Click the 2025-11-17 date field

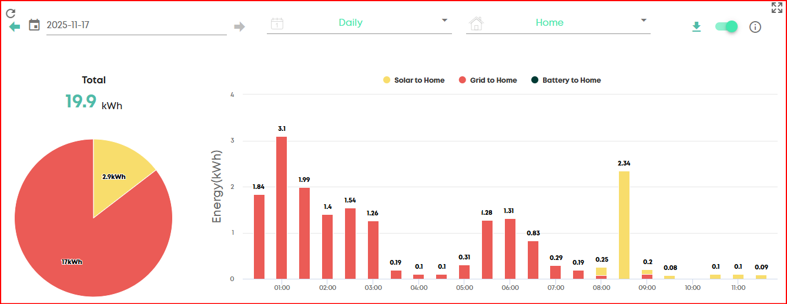coord(136,25)
